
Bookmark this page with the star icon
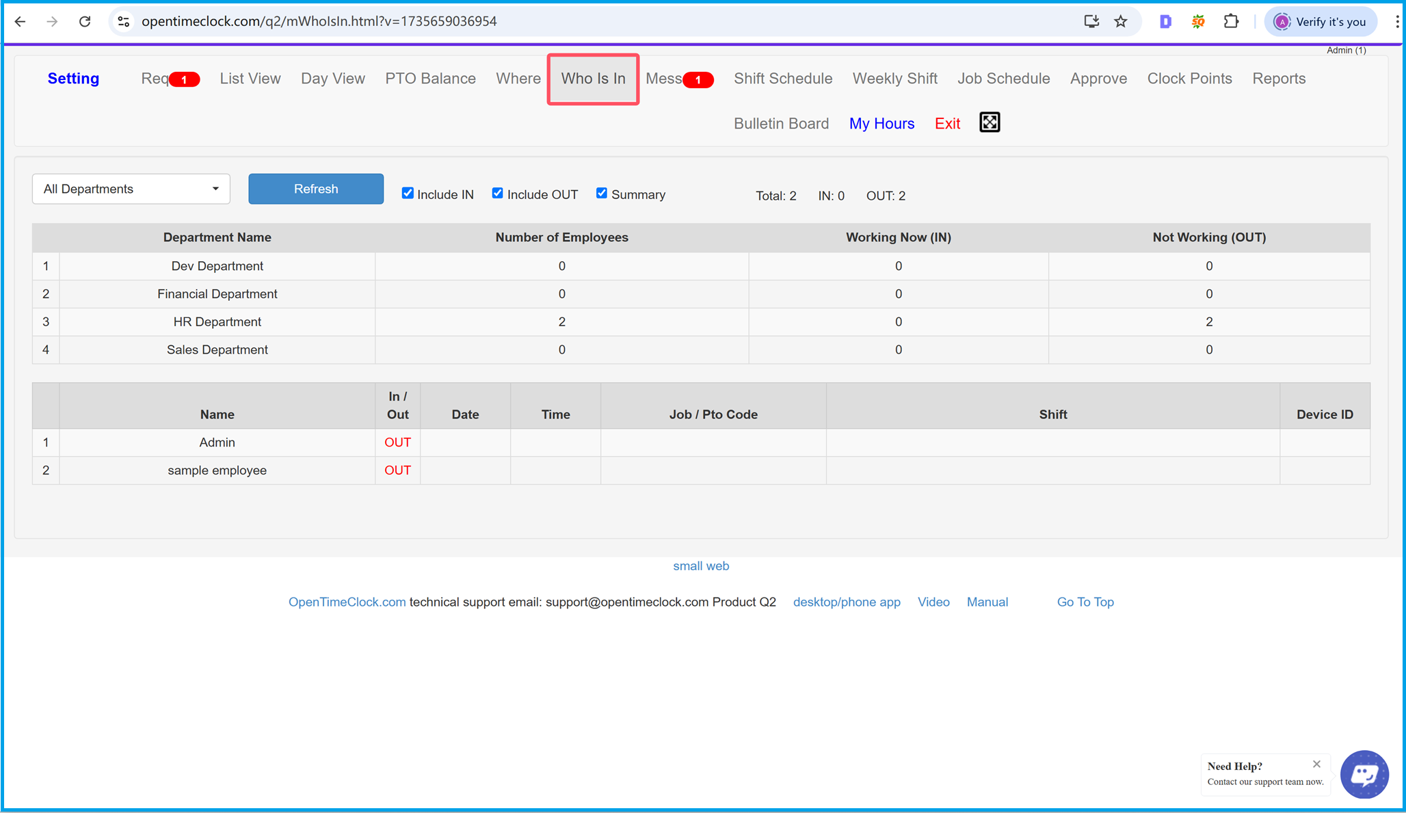(1121, 21)
